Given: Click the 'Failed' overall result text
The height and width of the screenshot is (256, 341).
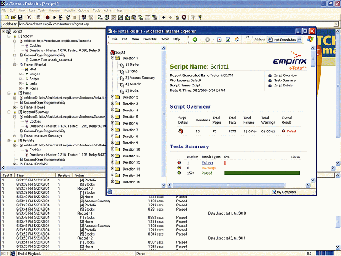Looking at the screenshot, I should [x=291, y=131].
